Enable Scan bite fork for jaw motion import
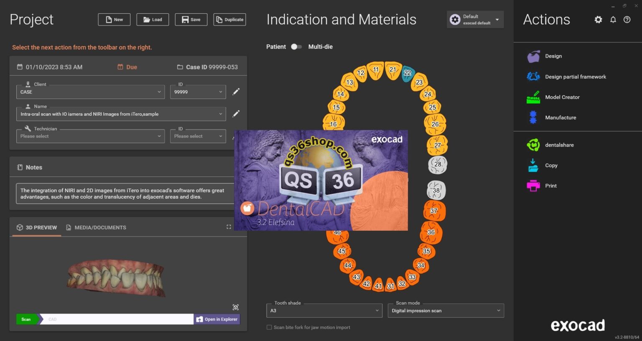The width and height of the screenshot is (642, 341). point(269,327)
